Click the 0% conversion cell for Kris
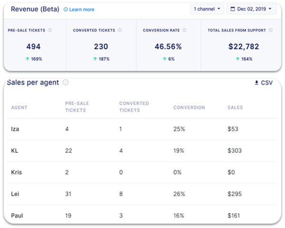Viewport: 285px width, 228px height. [177, 172]
